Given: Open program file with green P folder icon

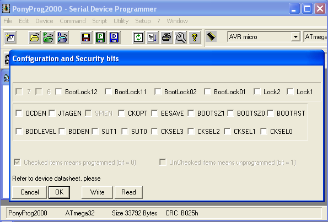Looking at the screenshot, I should tap(49, 37).
